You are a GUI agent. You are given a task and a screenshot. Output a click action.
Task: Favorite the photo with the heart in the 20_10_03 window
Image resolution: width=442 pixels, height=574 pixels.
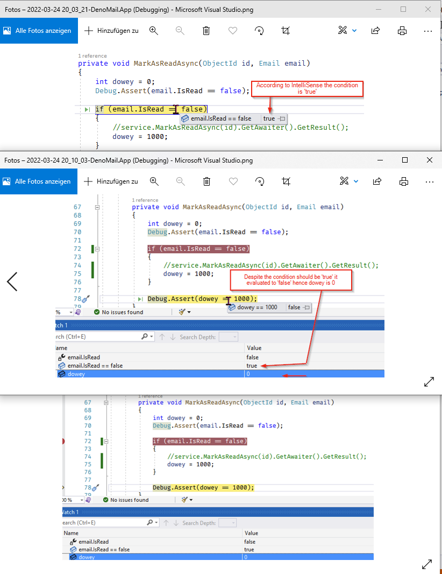(x=233, y=181)
